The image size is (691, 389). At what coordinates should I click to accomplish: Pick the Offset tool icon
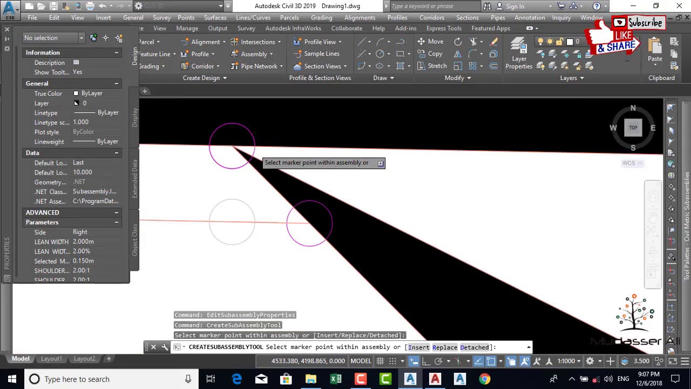point(493,66)
